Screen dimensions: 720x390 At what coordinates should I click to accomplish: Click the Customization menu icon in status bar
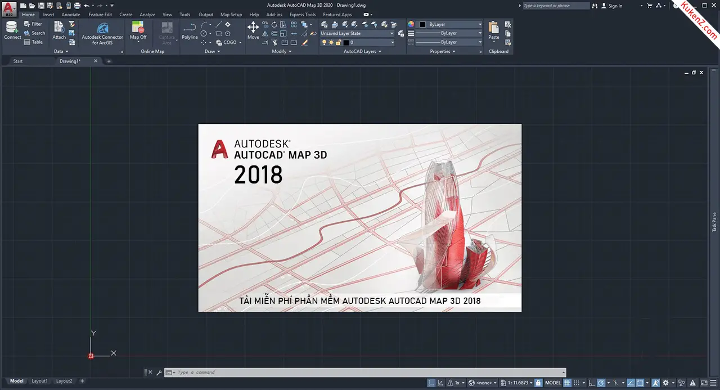(714, 383)
